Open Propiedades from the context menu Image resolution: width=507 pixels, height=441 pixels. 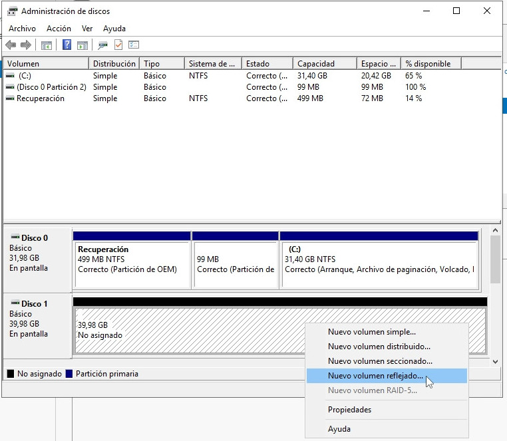pos(349,410)
